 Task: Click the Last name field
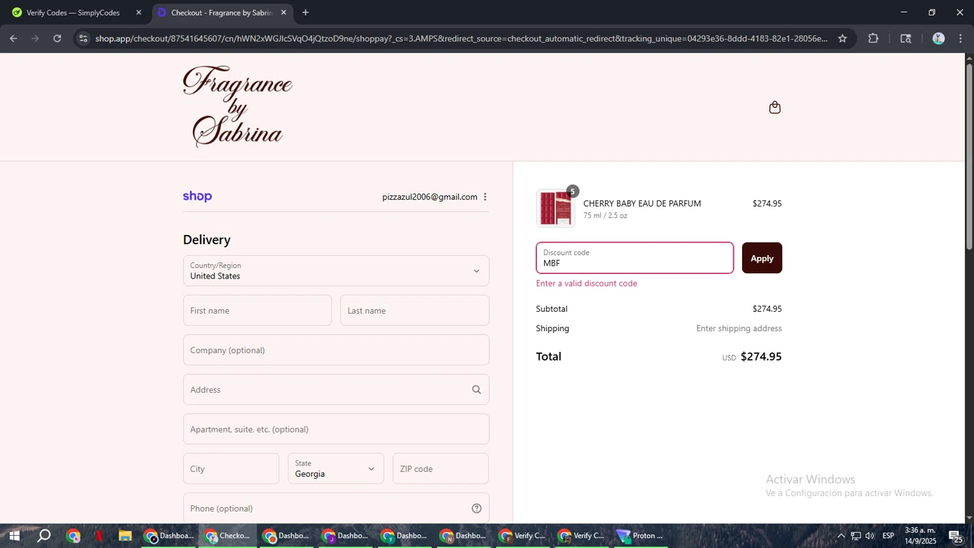coord(414,310)
